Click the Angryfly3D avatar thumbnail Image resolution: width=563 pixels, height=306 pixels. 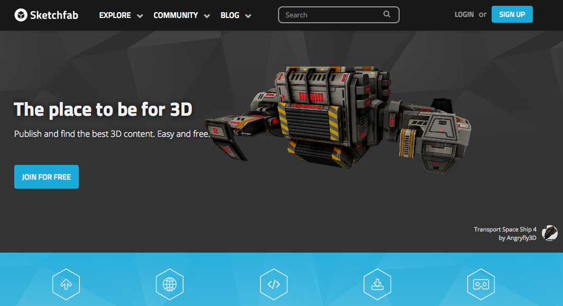click(x=550, y=233)
